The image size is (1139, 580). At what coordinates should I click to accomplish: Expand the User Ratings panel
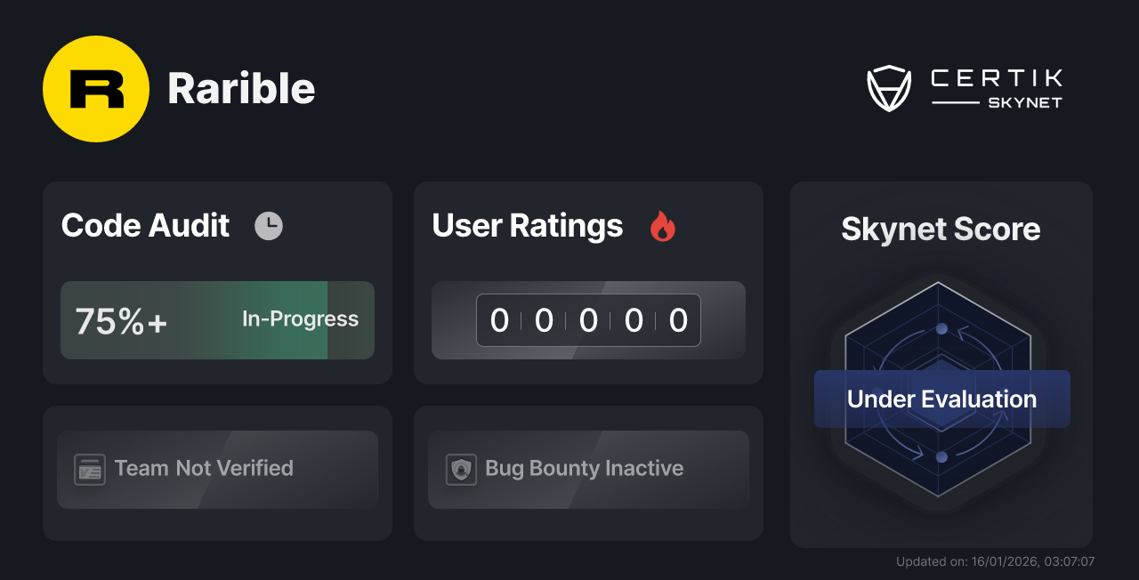[x=588, y=282]
